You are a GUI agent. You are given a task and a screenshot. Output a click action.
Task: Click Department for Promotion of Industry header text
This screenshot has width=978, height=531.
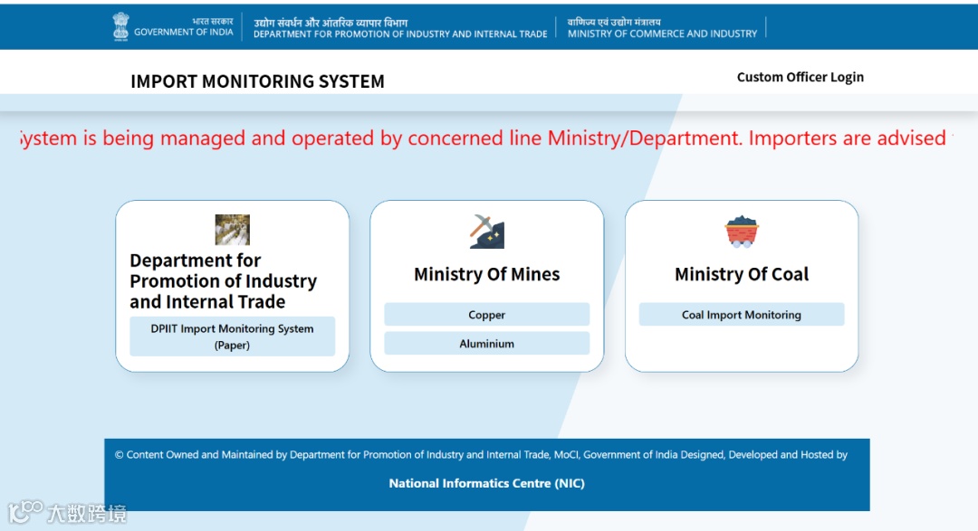click(400, 28)
